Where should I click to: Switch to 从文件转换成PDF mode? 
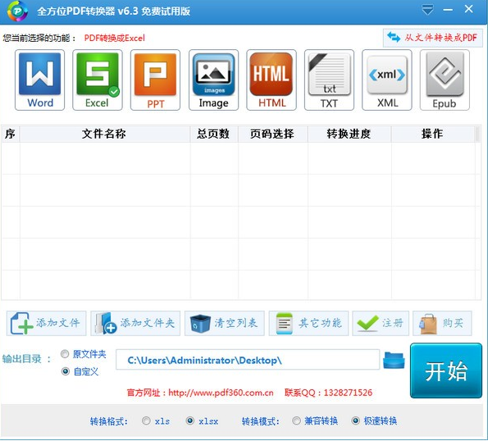(x=432, y=38)
